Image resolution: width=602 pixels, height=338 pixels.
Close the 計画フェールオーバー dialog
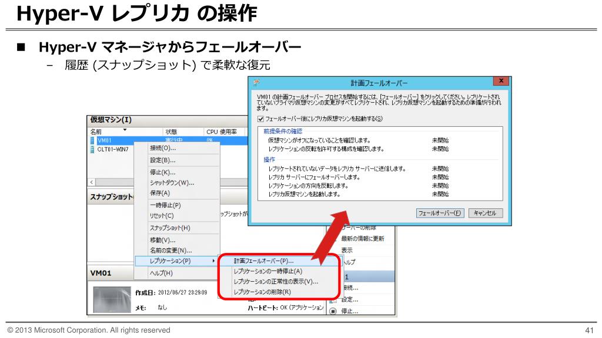pos(501,81)
